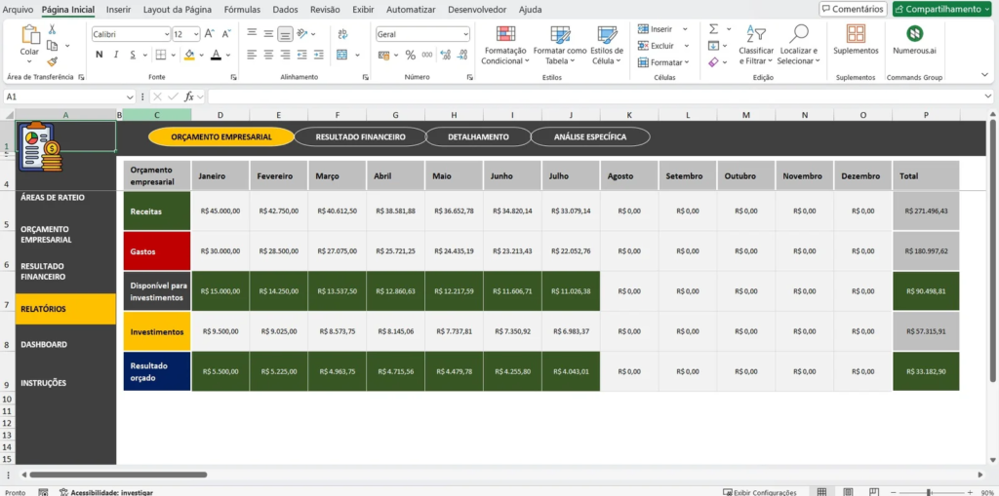Toggle bold (N) formatting

[x=99, y=55]
